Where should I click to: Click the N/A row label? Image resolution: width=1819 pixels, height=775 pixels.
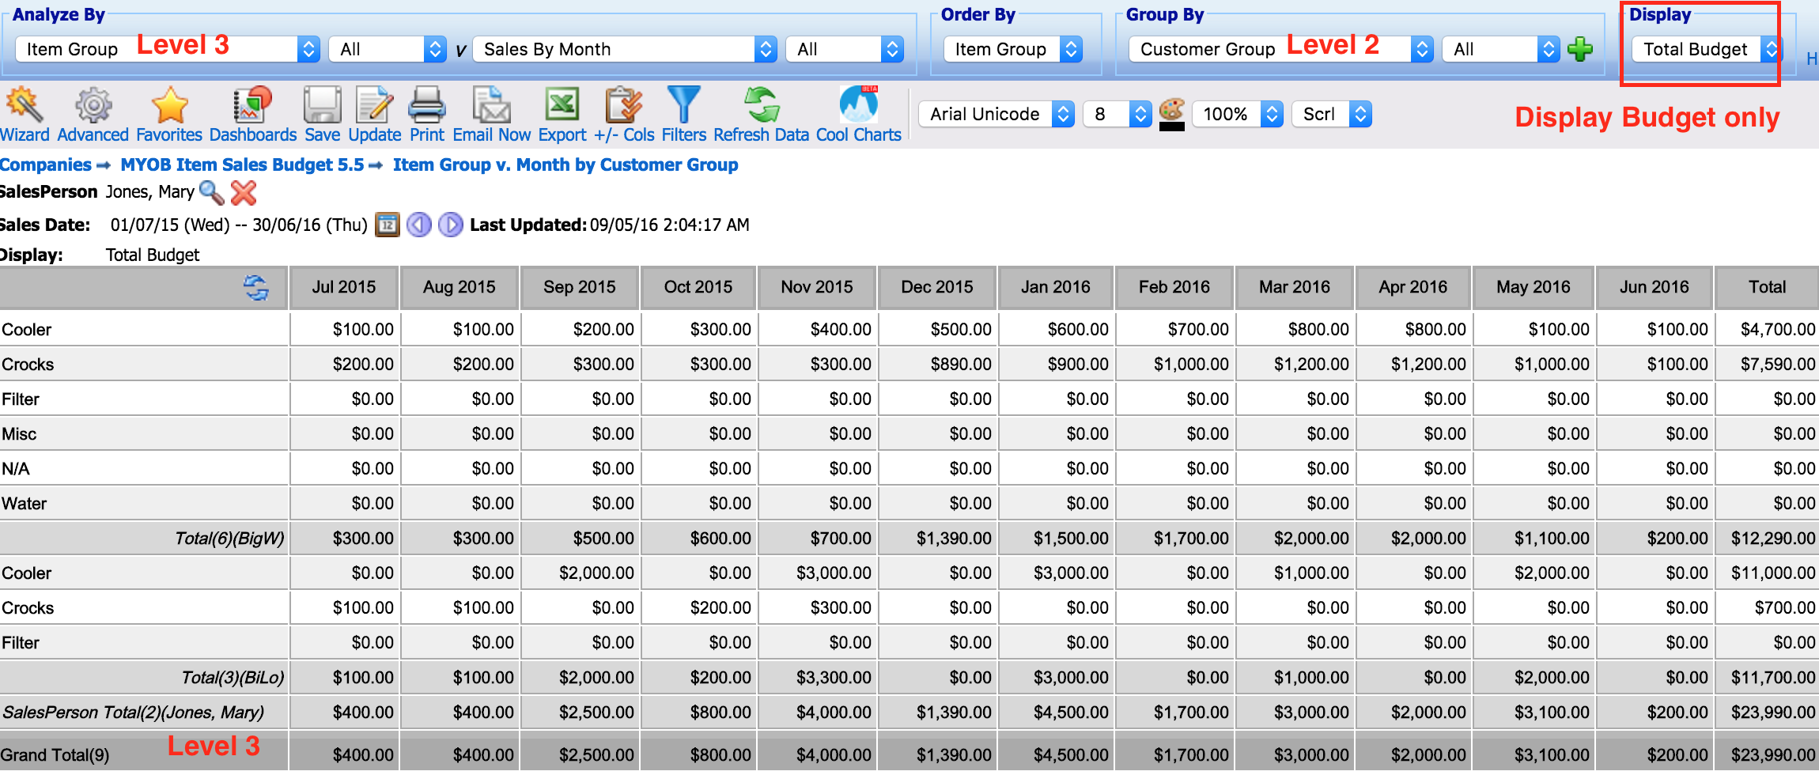pos(16,469)
